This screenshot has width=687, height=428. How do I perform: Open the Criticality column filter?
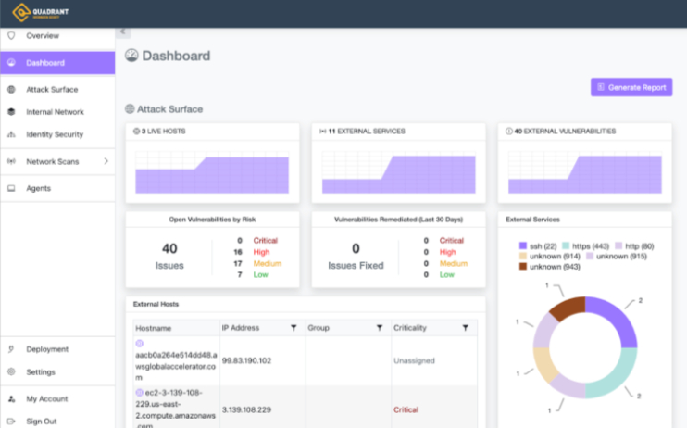click(x=464, y=328)
